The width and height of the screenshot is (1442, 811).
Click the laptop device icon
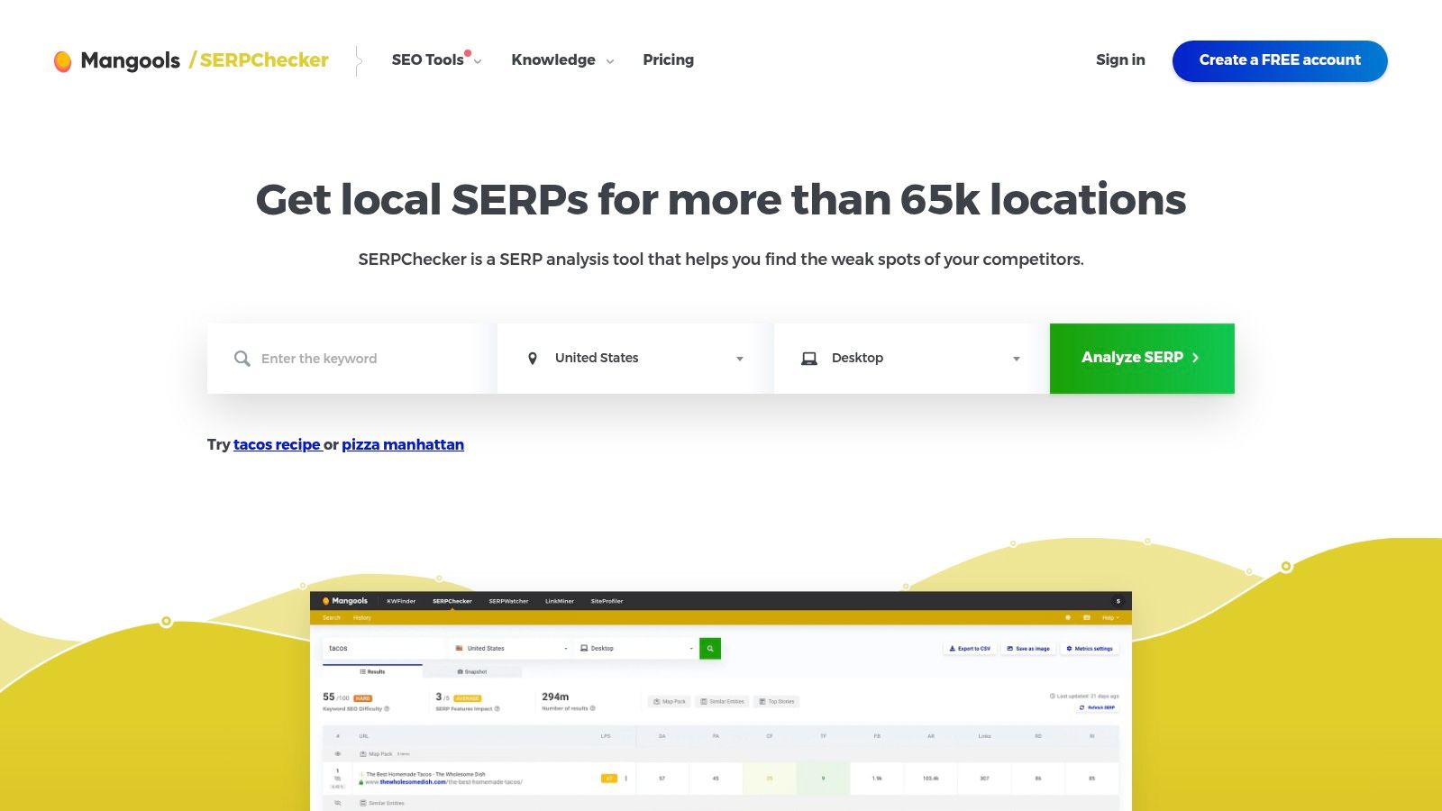[809, 359]
